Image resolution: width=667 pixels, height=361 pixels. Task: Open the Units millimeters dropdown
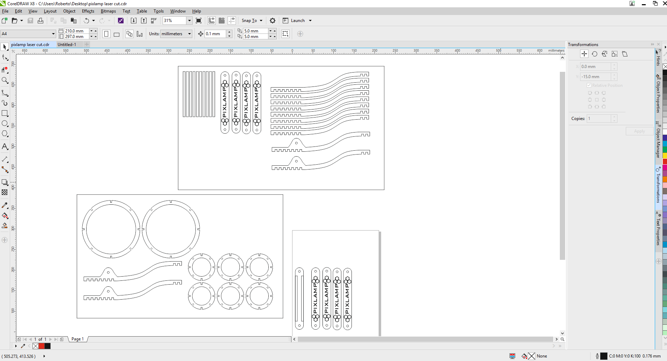[190, 34]
